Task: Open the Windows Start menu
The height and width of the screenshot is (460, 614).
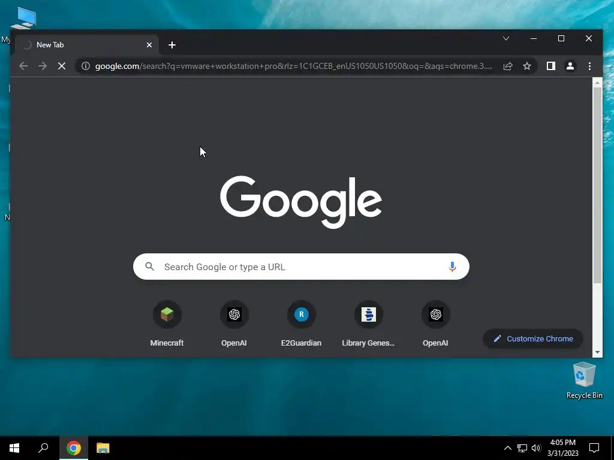Action: tap(14, 448)
